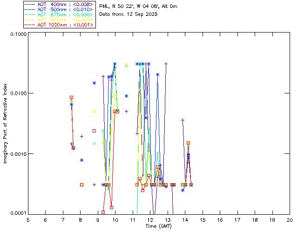298x238 pixels.
Task: Click the 8 tick on time axis
Action: pos(80,219)
